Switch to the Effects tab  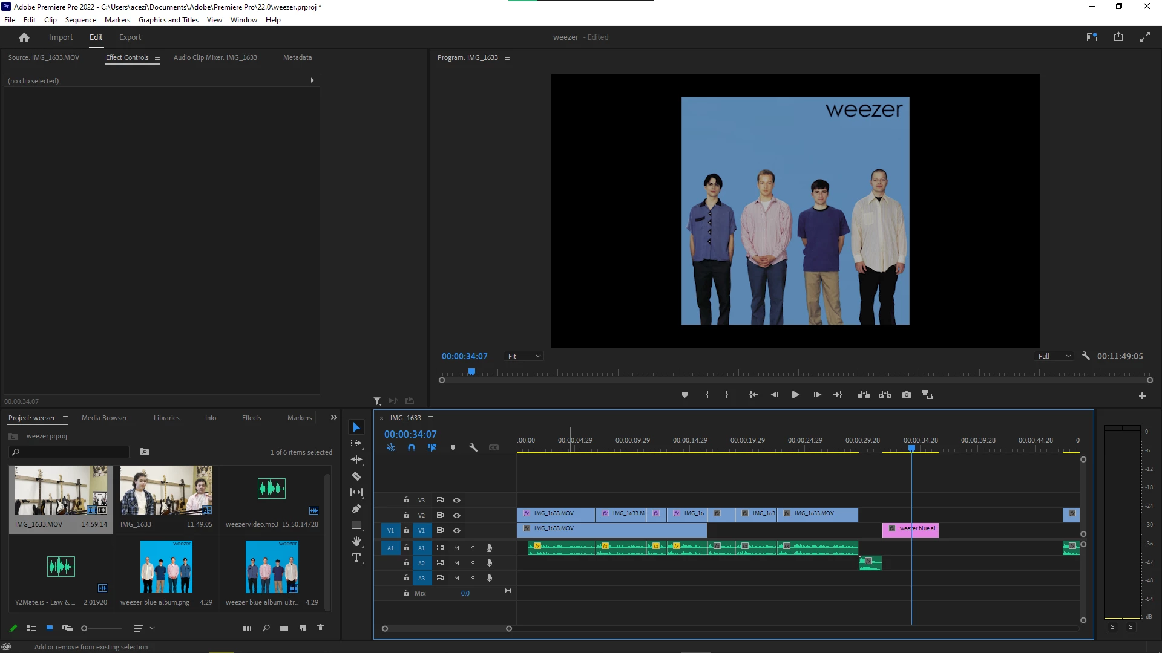point(251,418)
